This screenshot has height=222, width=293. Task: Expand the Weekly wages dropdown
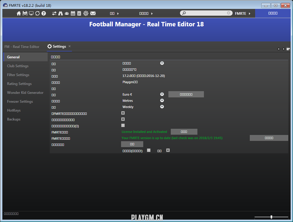pos(162,107)
